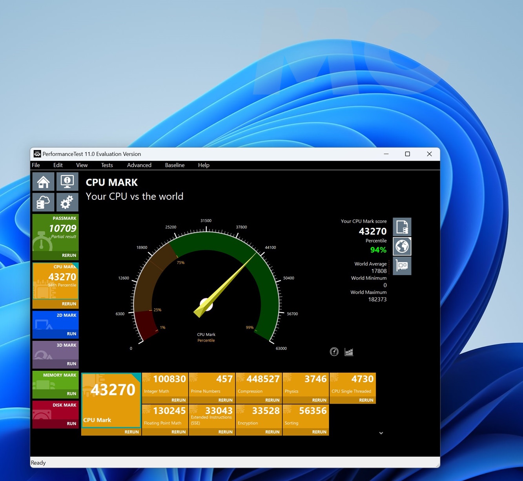Screen dimensions: 523x481
Task: Open the Baseline menu
Action: pyautogui.click(x=175, y=165)
